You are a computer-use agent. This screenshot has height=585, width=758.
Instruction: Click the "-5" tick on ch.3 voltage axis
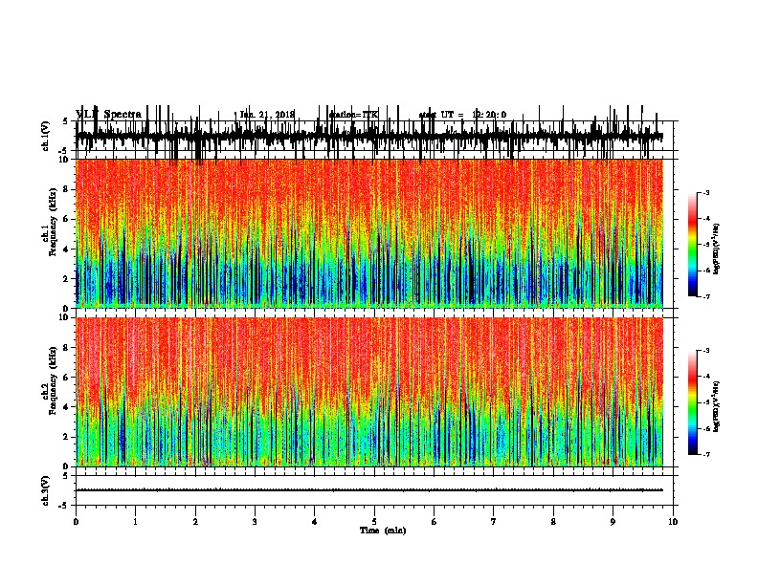[x=64, y=506]
